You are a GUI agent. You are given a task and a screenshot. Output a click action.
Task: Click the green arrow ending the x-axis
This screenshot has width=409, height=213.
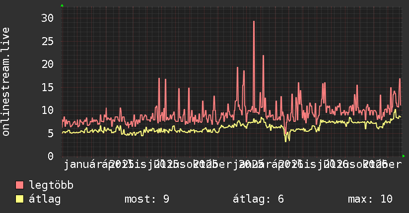pos(404,156)
